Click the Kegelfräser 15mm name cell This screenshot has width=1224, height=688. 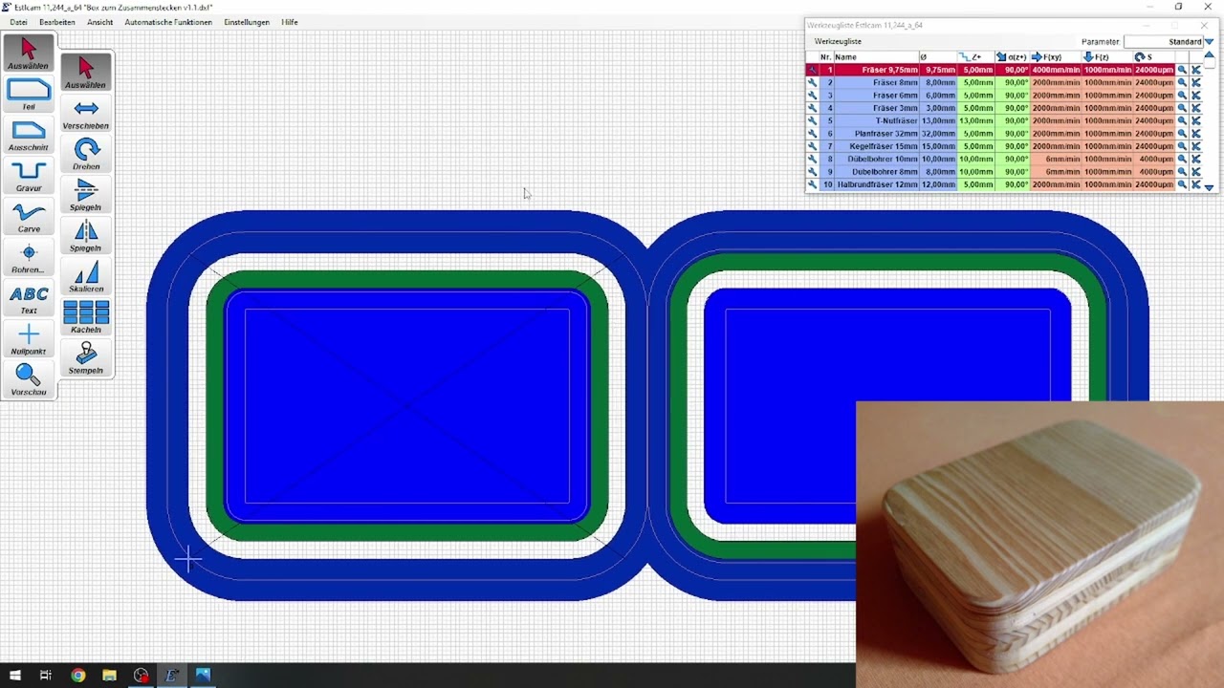tap(877, 146)
